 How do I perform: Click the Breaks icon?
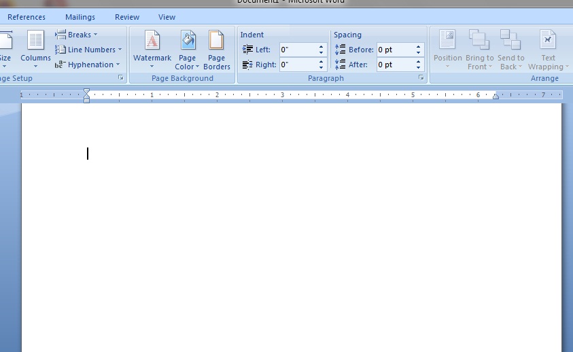[x=60, y=35]
